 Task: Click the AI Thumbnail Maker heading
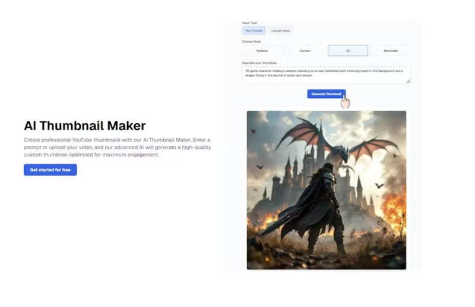point(84,126)
